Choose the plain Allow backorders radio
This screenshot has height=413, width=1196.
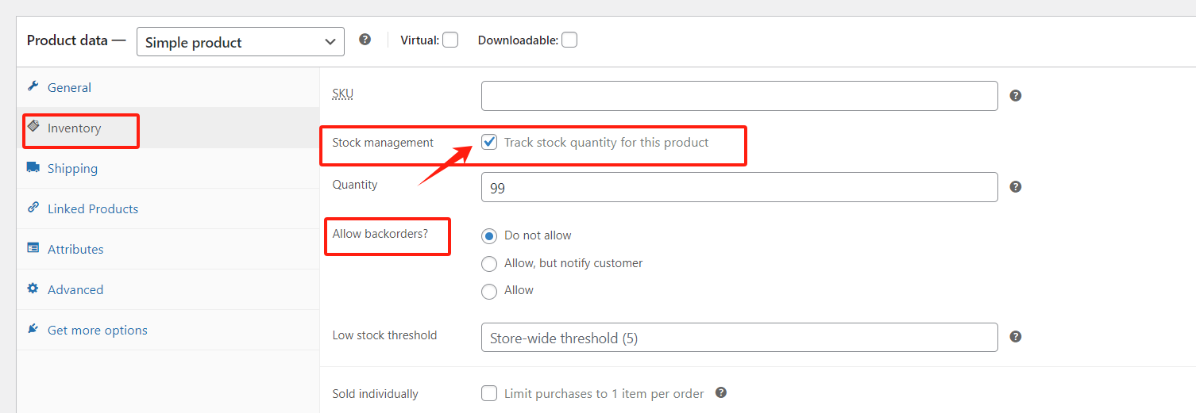489,291
